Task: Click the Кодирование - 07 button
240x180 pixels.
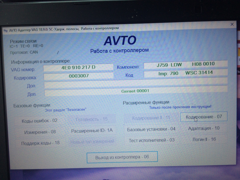Action: coord(204,117)
